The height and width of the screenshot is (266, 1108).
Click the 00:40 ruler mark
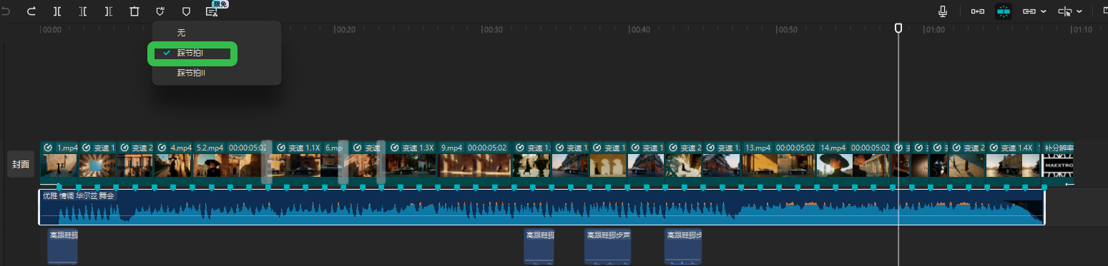tap(639, 30)
